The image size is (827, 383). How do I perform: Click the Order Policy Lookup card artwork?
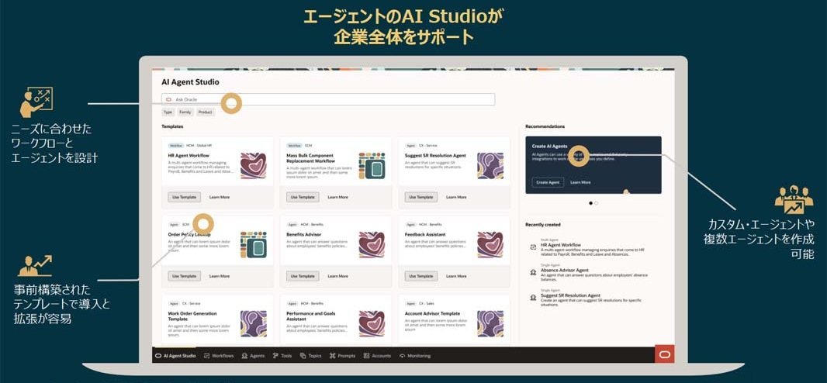pyautogui.click(x=254, y=245)
